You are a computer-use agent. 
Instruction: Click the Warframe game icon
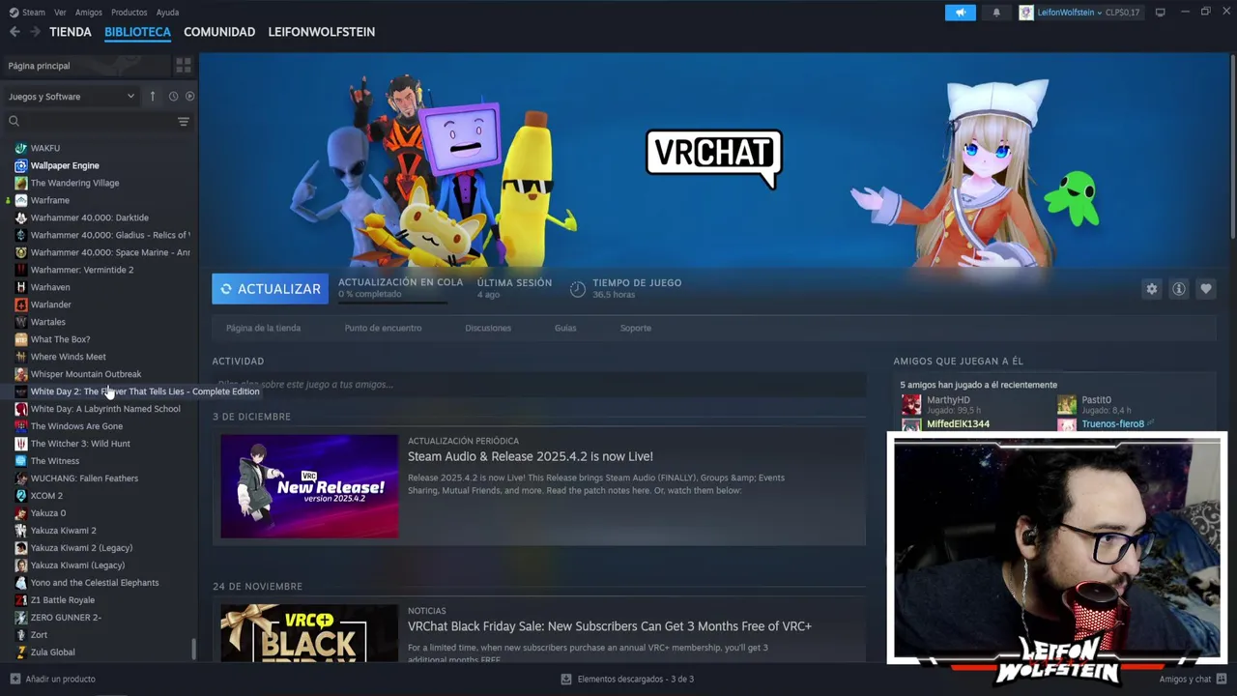tap(20, 200)
